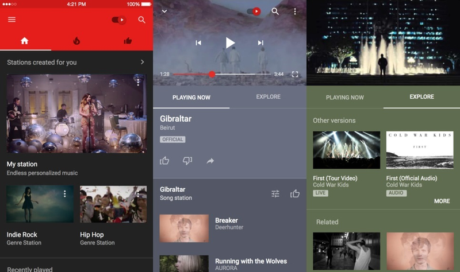460x272 pixels.
Task: Collapse the player with down chevron
Action: click(164, 11)
